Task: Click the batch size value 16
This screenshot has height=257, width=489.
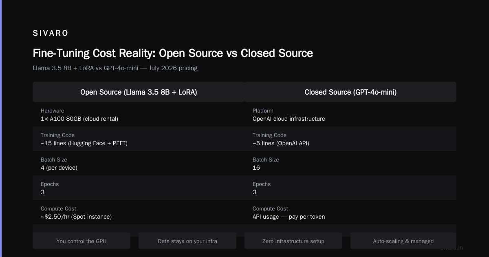Action: (256, 168)
